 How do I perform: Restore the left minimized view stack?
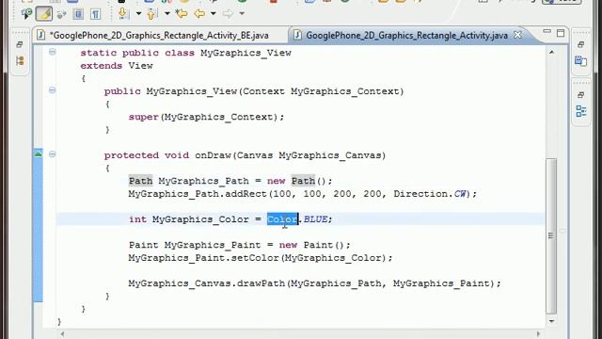tap(20, 44)
